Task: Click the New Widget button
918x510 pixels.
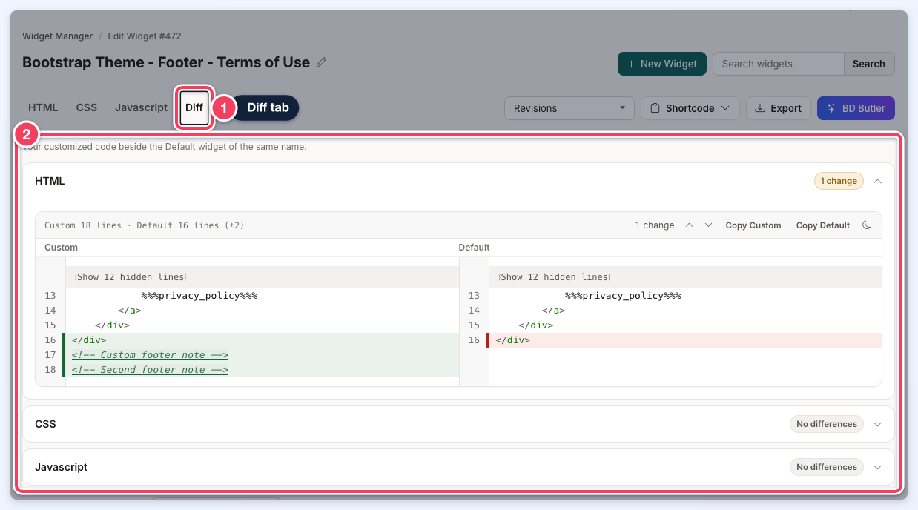Action: (x=662, y=64)
